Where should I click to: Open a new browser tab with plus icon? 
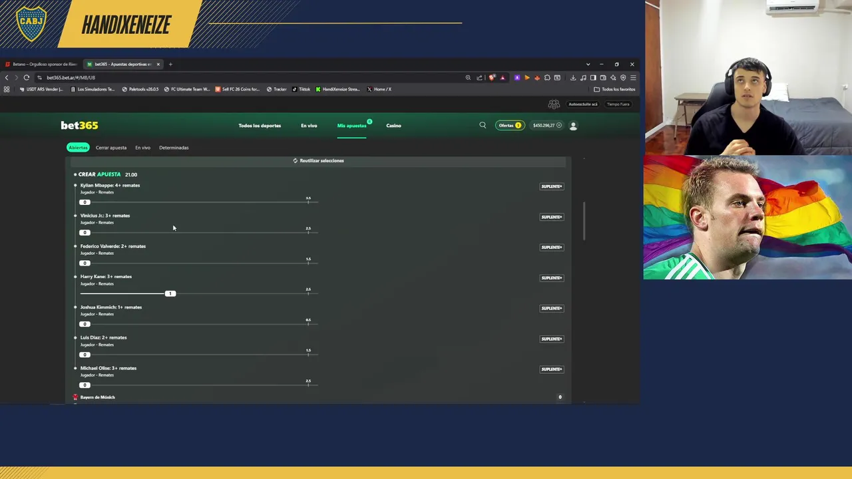(x=170, y=65)
